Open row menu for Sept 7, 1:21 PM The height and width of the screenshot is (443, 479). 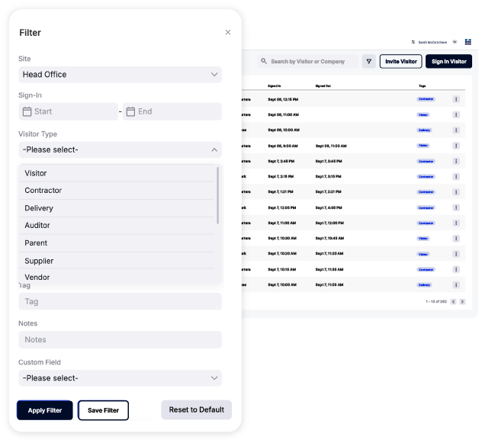click(456, 192)
